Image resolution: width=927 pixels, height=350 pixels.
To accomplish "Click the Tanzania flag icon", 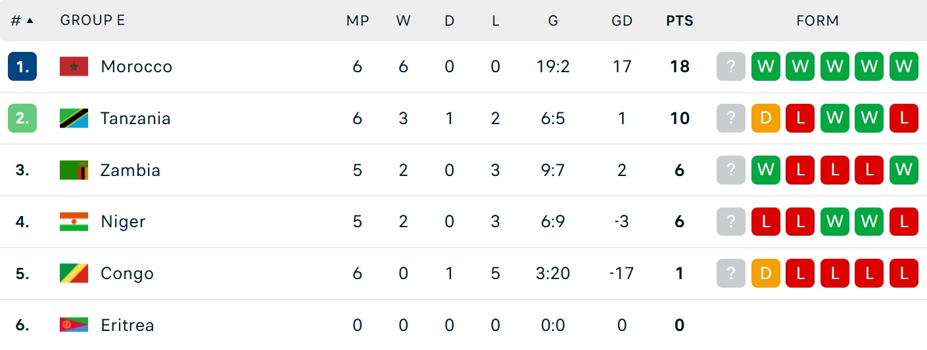I will 74,118.
